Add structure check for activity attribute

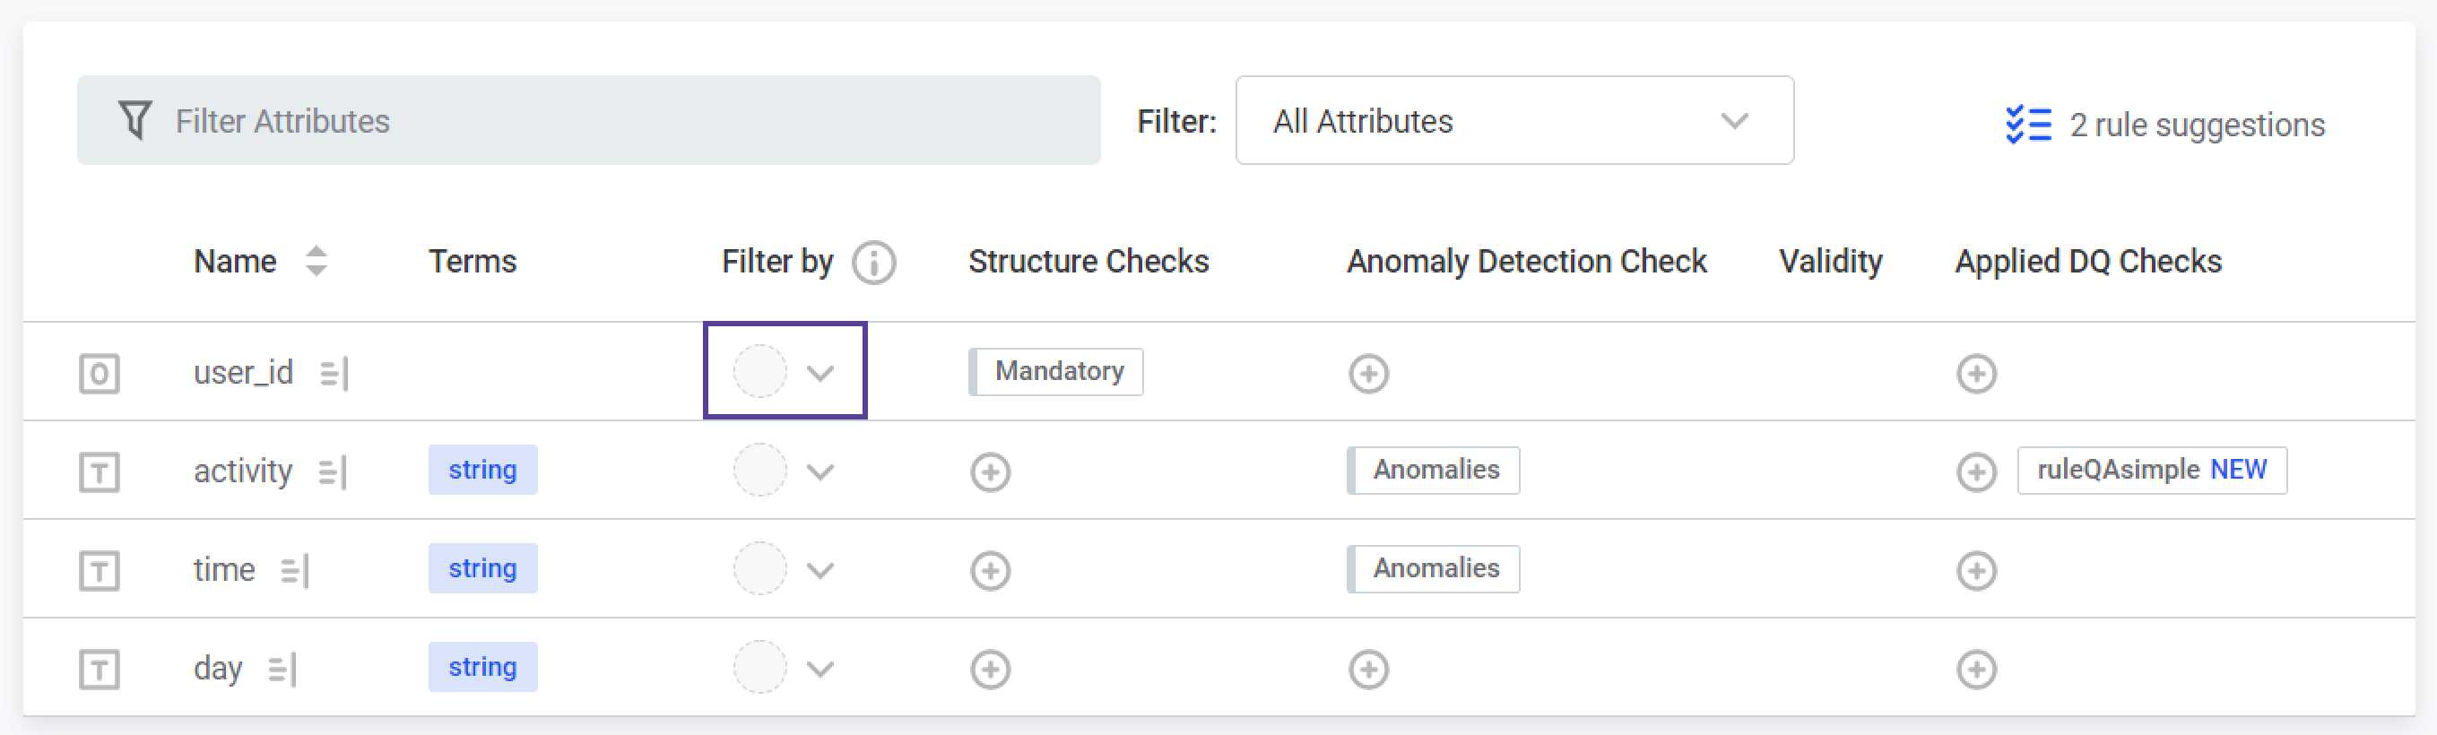[990, 471]
